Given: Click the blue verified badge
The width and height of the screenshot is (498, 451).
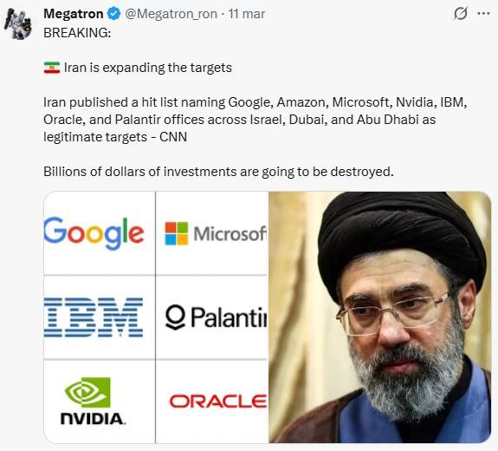Looking at the screenshot, I should tap(114, 14).
